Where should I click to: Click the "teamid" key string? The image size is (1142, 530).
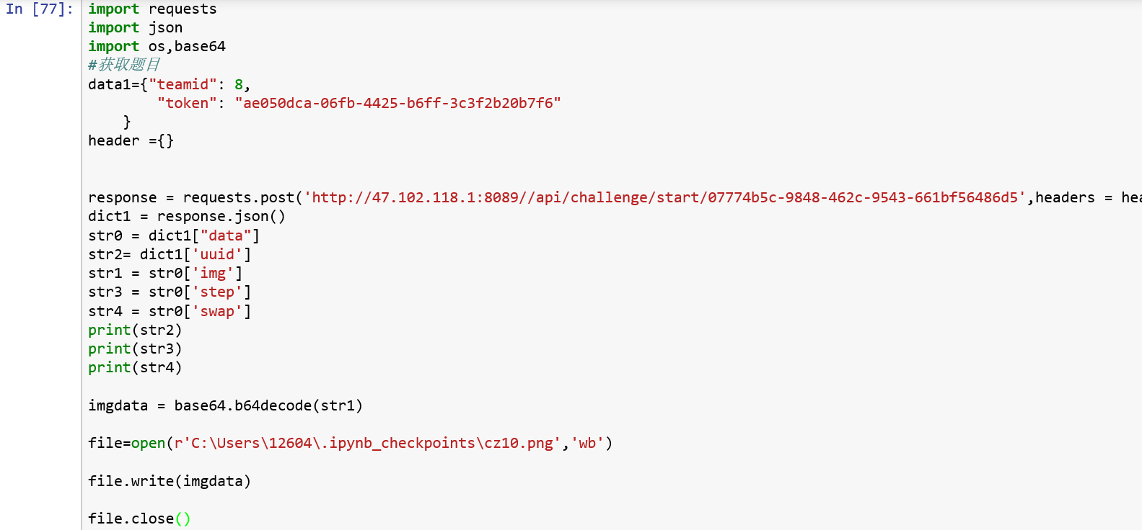183,85
